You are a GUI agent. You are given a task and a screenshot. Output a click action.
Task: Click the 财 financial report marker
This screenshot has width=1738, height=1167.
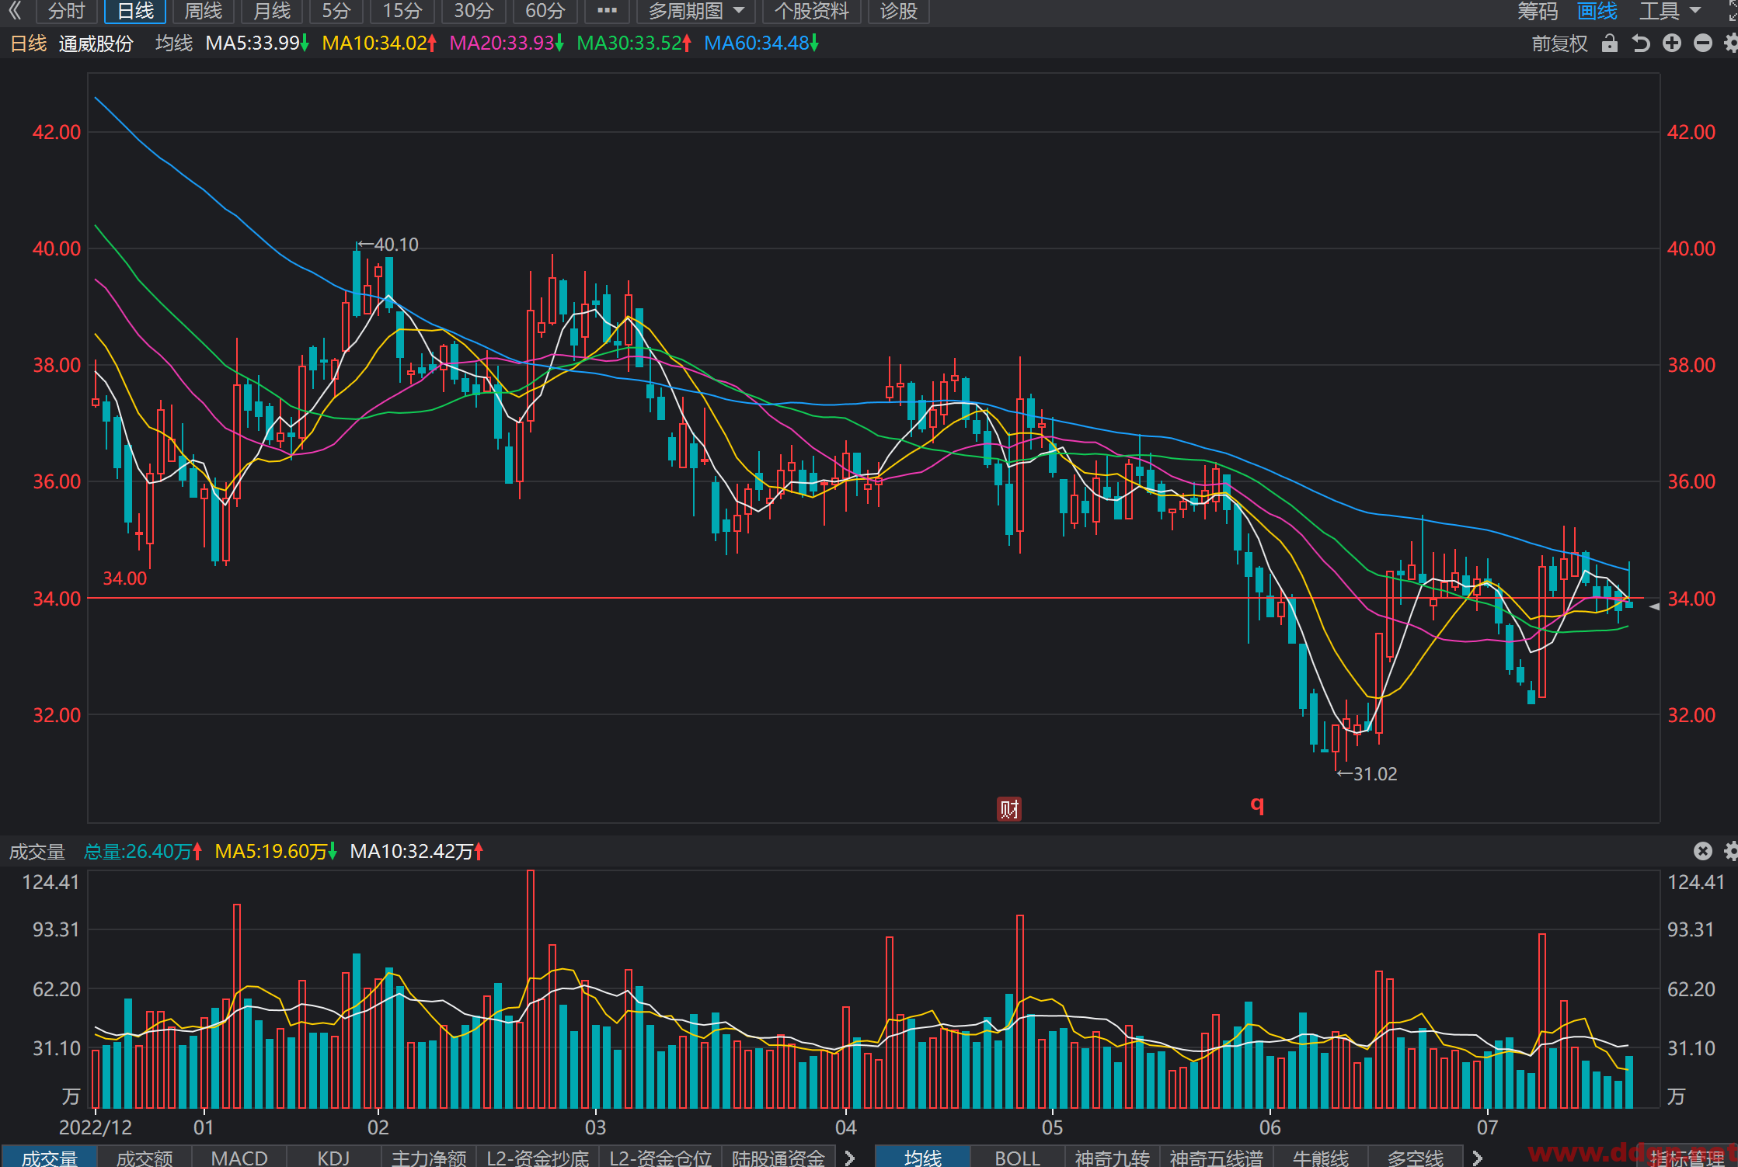(1009, 809)
